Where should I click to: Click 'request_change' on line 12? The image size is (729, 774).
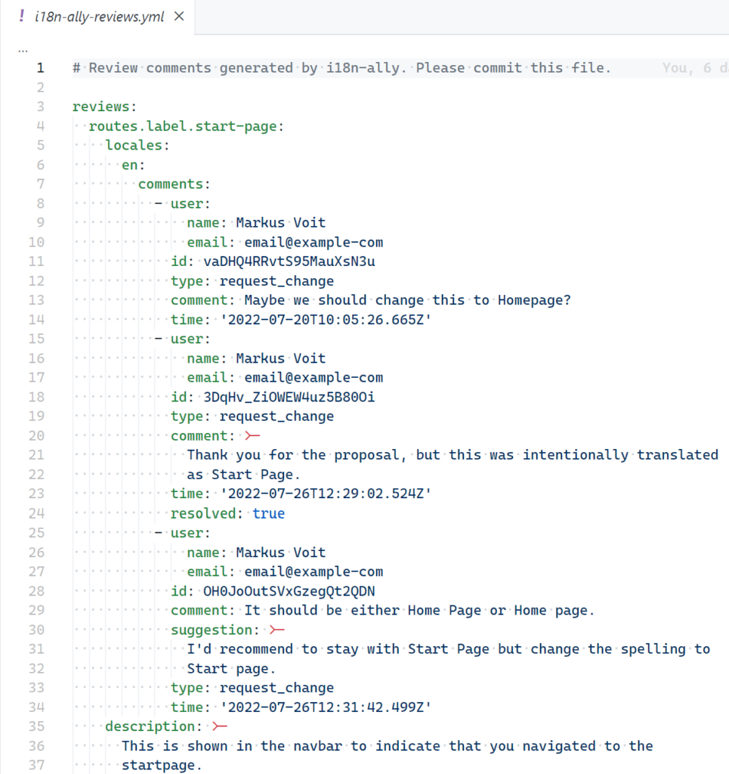276,281
